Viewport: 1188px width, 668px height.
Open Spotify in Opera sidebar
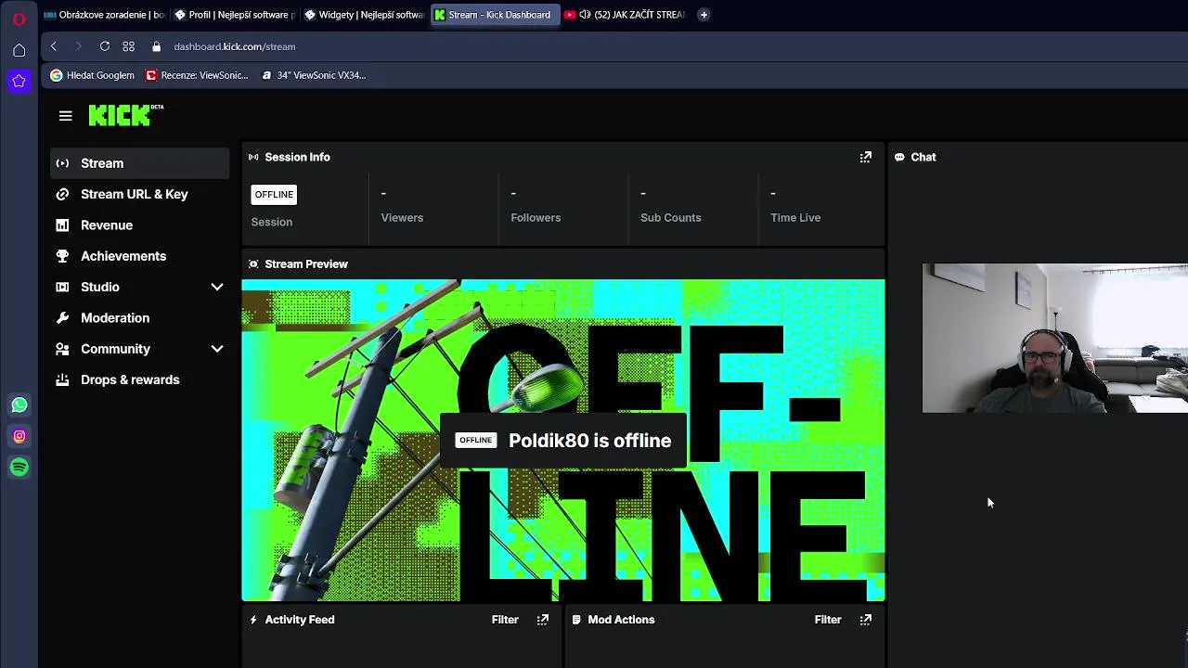19,468
